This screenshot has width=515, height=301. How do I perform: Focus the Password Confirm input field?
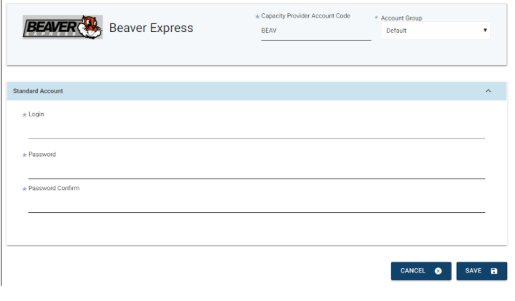(x=256, y=204)
